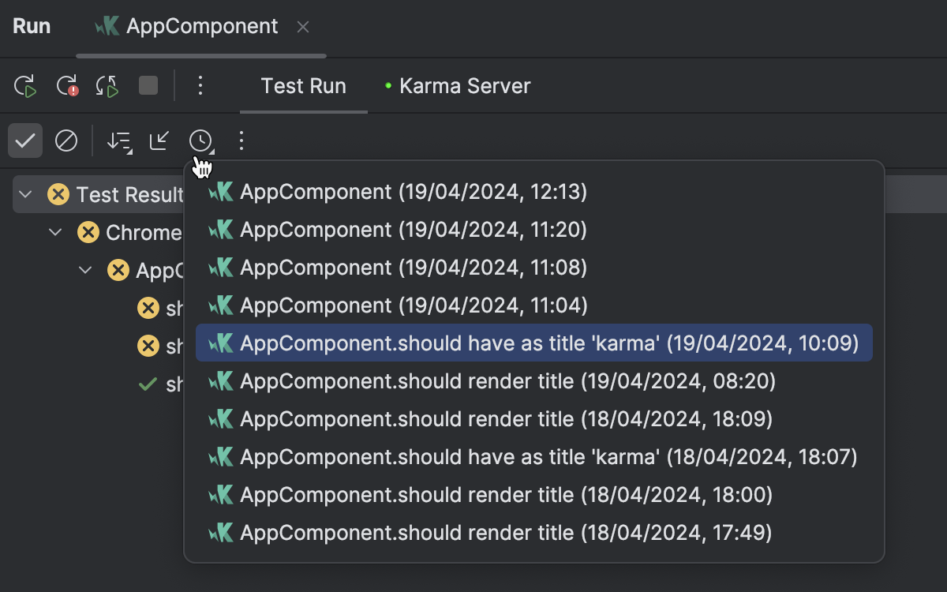Image resolution: width=947 pixels, height=592 pixels.
Task: Open AppComponent history from 19/04/2024, 12:13
Action: pyautogui.click(x=413, y=192)
